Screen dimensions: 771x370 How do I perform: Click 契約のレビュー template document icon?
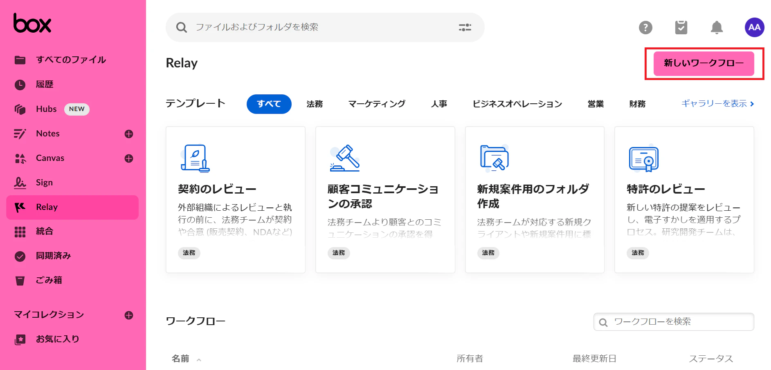[195, 158]
